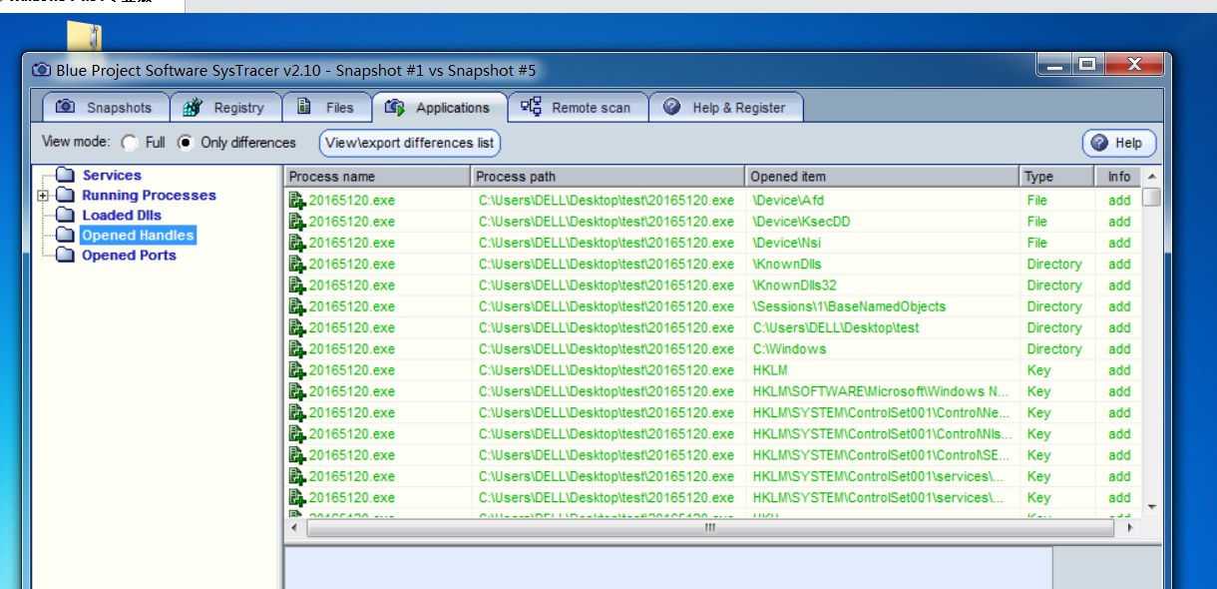Viewport: 1217px width, 589px height.
Task: Click the Help & Register question icon
Action: 671,107
